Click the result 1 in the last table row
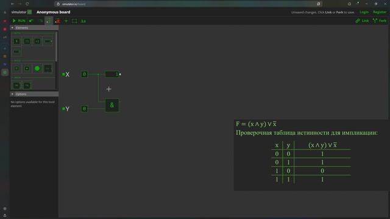Screen dimensions: 390x219 tap(322, 179)
